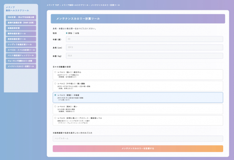This screenshot has width=234, height=160.
Task: Click the メンテナンスカロリー計算ツール page heading
Action: [78, 19]
